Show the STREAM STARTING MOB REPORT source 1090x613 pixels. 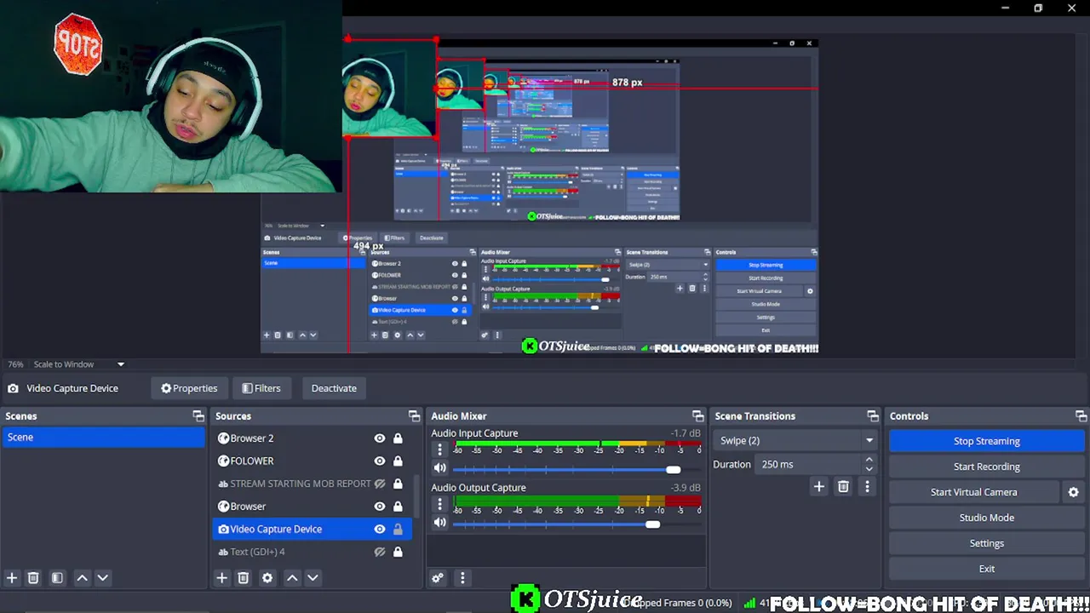(380, 484)
